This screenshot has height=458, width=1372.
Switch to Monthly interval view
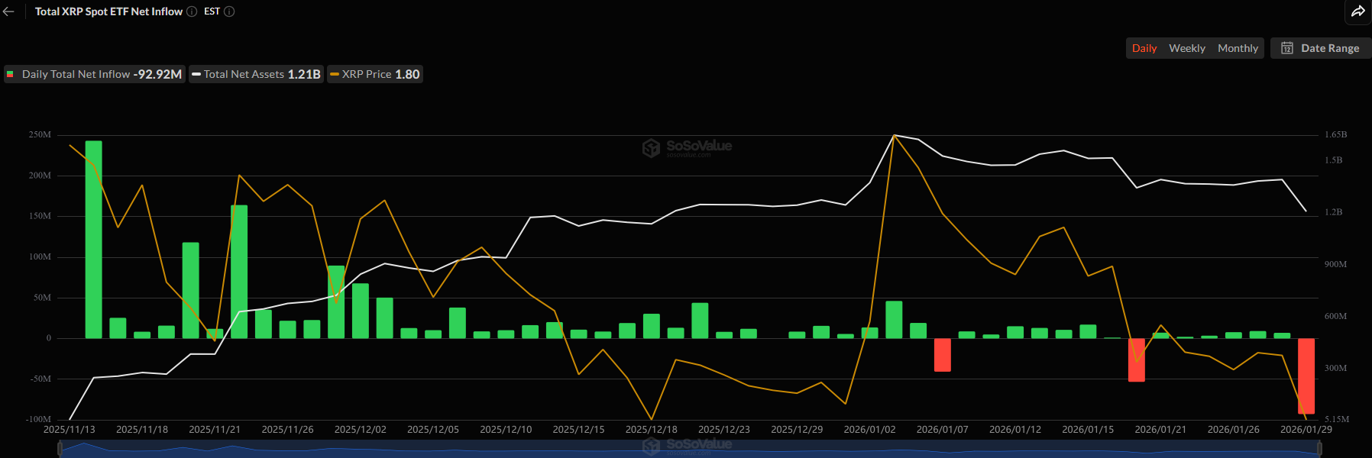[1237, 48]
